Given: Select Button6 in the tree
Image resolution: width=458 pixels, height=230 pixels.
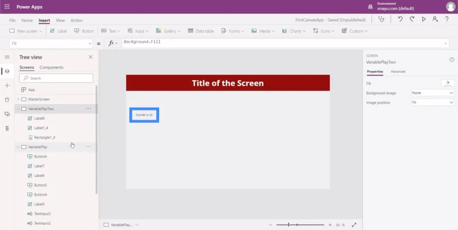Looking at the screenshot, I should pyautogui.click(x=40, y=156).
